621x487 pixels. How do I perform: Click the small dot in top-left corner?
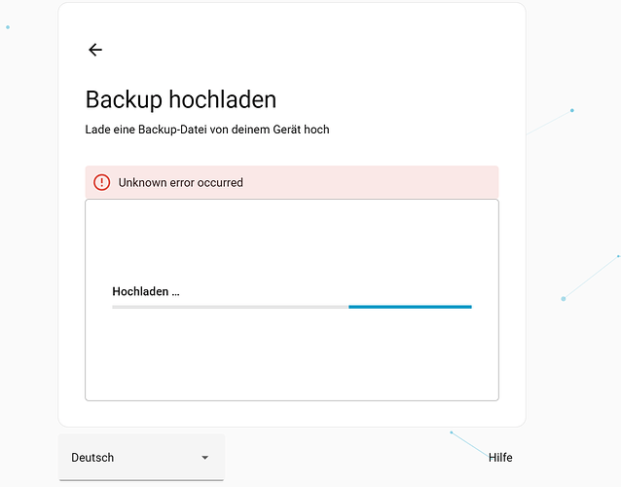(8, 27)
